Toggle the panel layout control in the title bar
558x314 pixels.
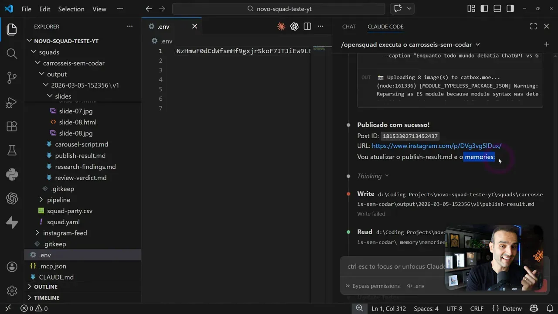coord(497,9)
